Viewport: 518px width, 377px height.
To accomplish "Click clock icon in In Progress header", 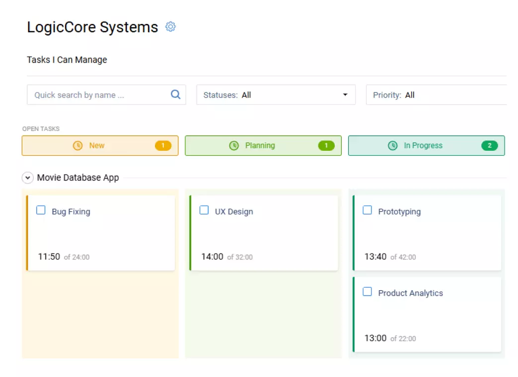I will 392,146.
